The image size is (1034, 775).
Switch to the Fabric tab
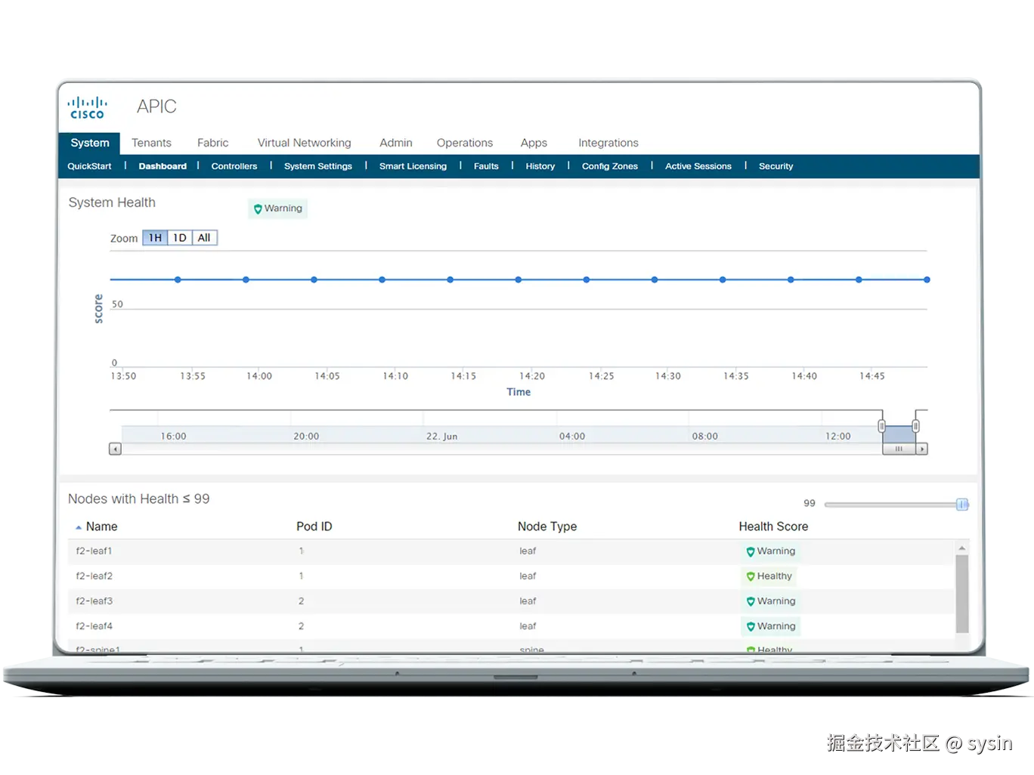pyautogui.click(x=212, y=143)
